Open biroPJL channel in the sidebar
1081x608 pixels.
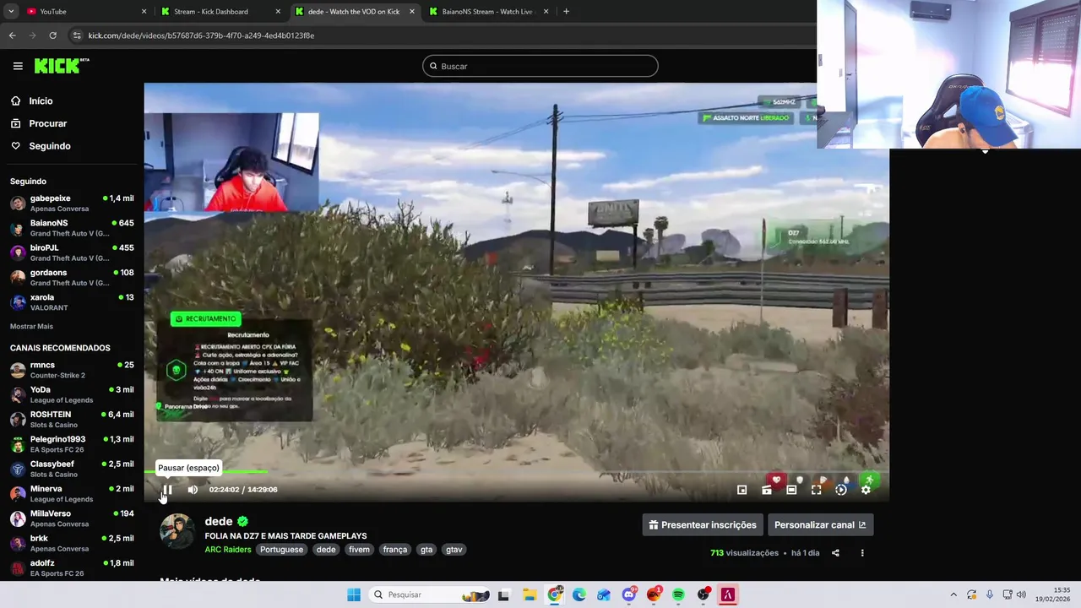72,253
